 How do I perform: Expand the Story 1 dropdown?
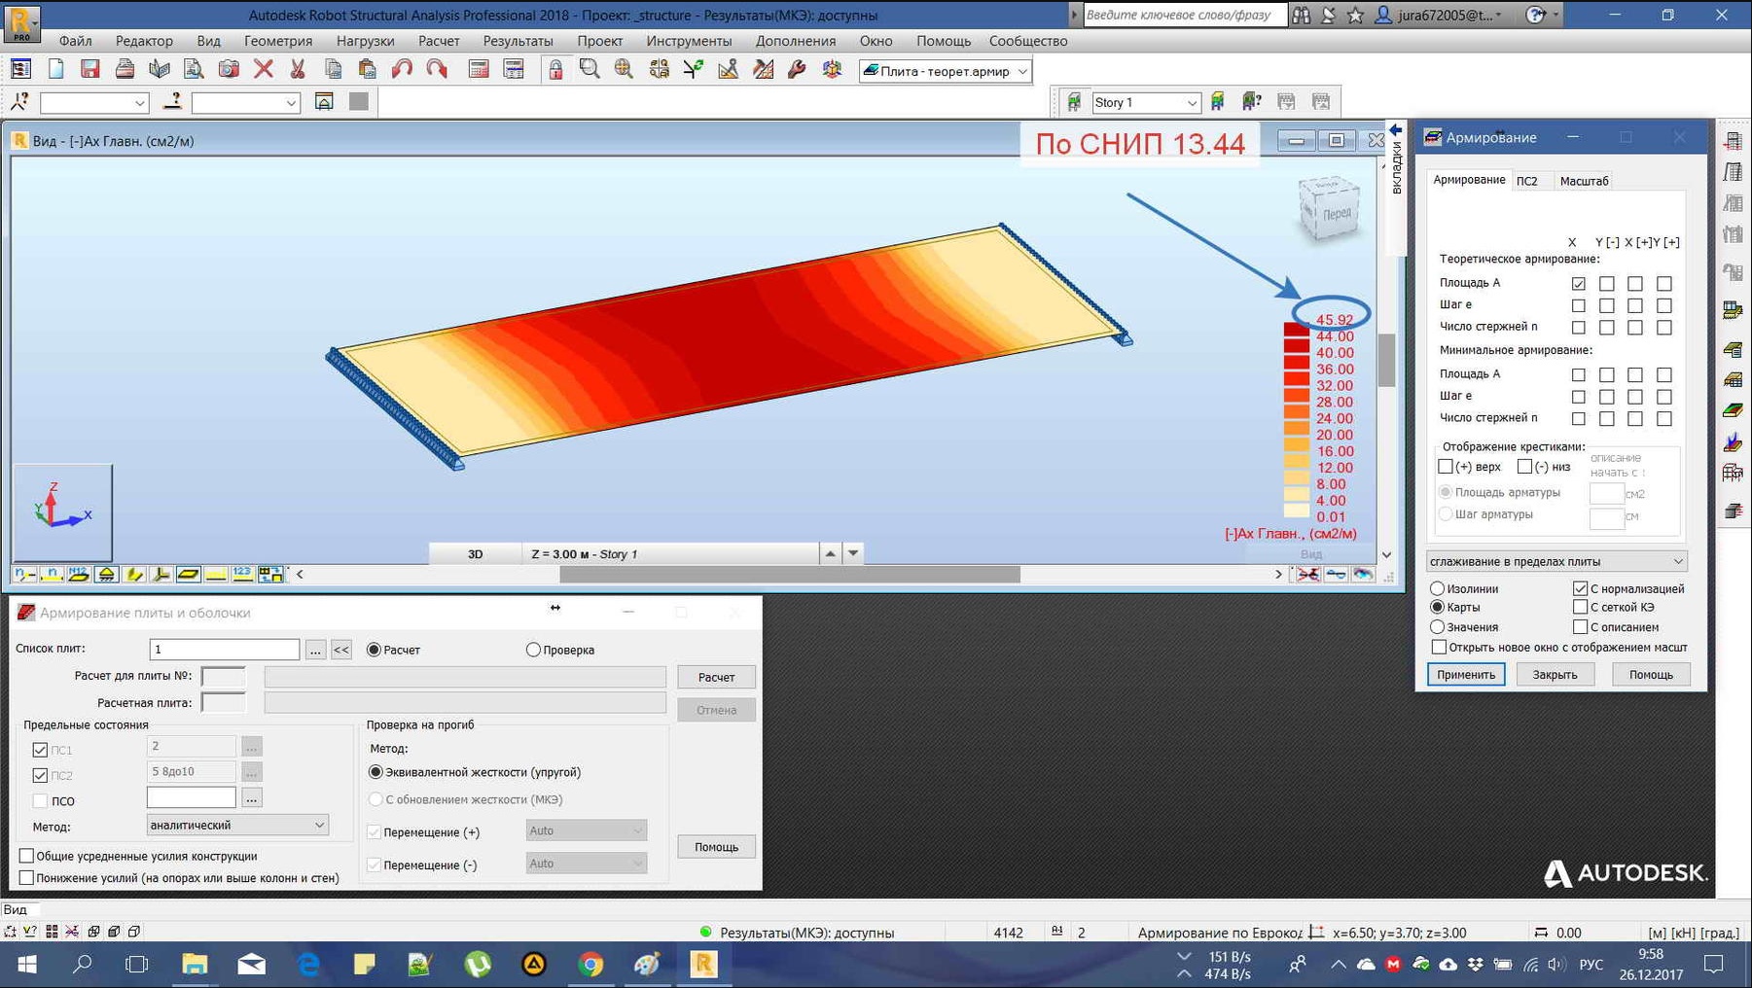1192,102
